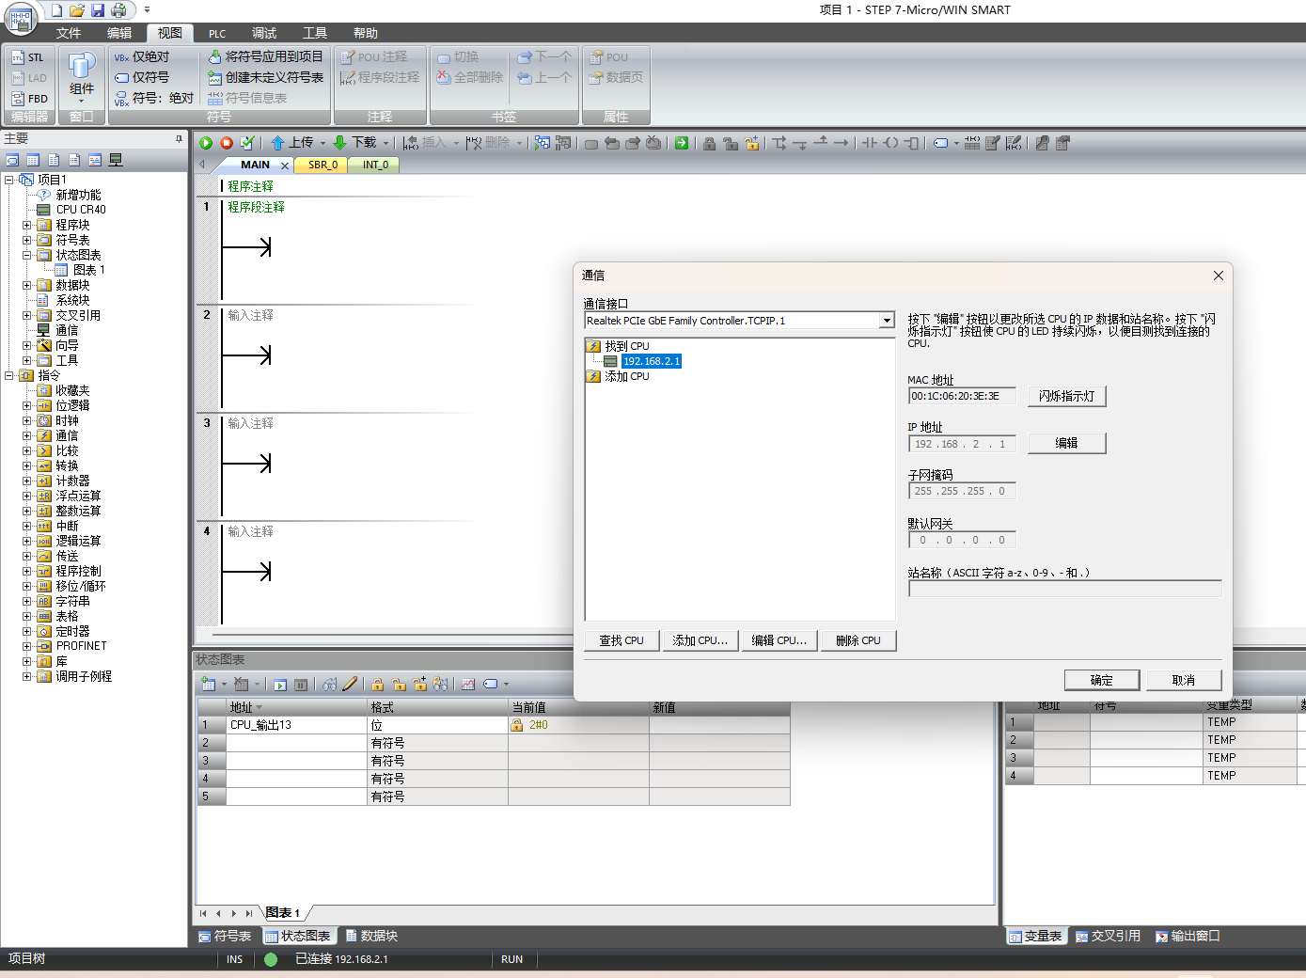Switch to the SBR_0 editor tab

coord(323,165)
